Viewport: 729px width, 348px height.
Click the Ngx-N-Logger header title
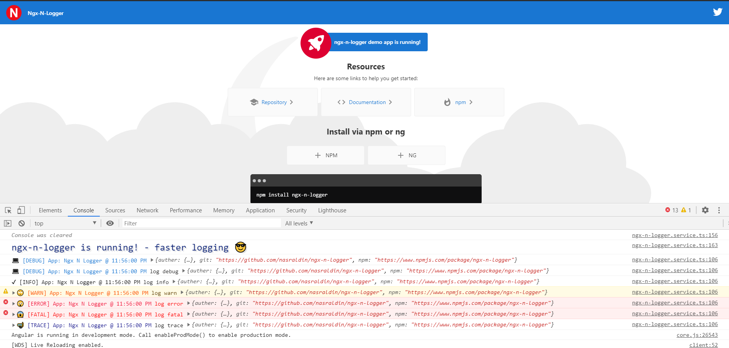tap(45, 13)
